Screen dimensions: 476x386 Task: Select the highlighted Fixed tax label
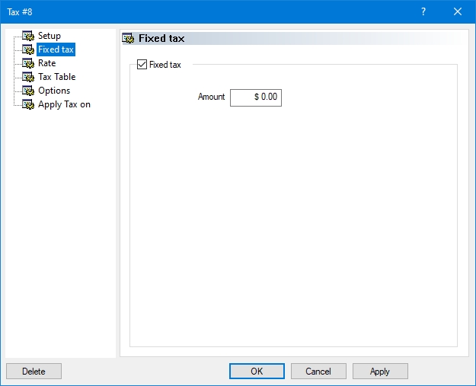click(x=56, y=49)
